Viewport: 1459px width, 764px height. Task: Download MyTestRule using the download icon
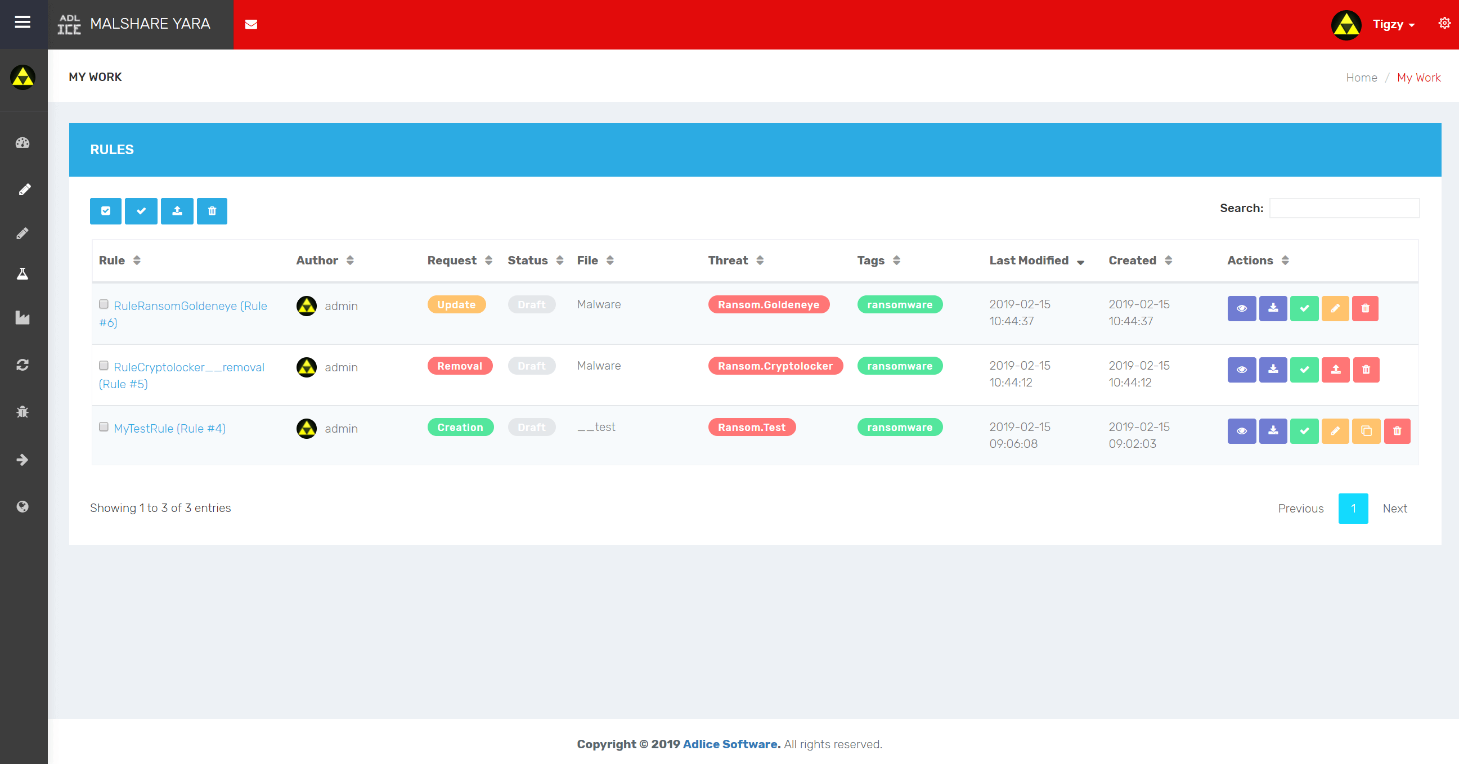(x=1273, y=430)
